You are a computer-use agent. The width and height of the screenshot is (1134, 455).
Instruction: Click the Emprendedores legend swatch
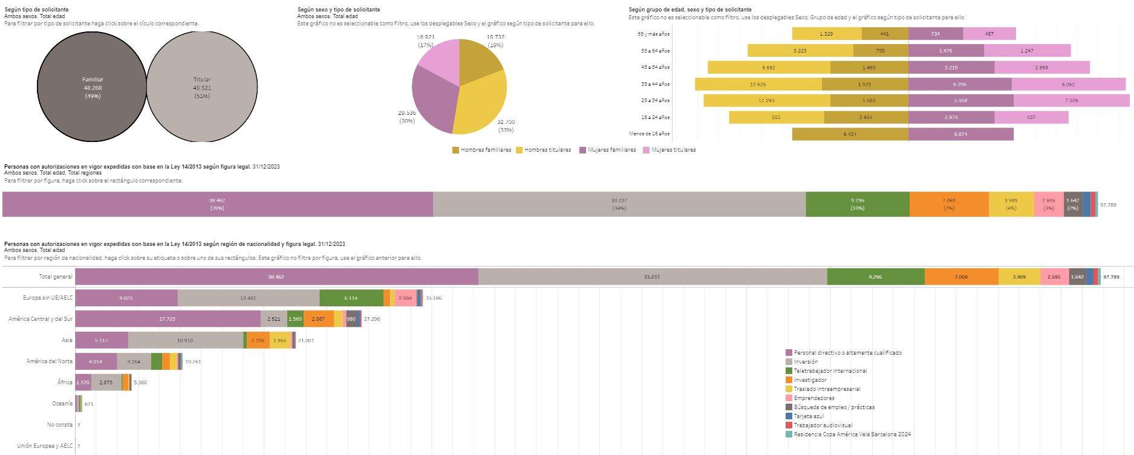(789, 398)
